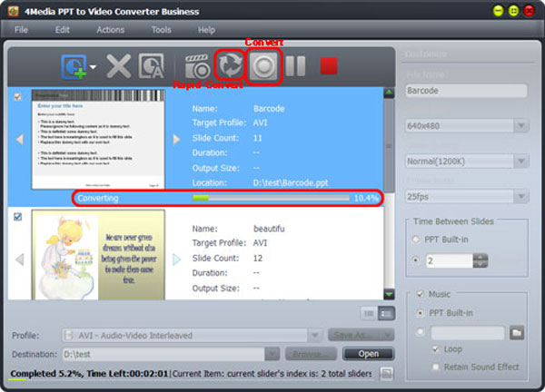Click the File Name field containing Barcode
545x392 pixels.
[x=466, y=91]
